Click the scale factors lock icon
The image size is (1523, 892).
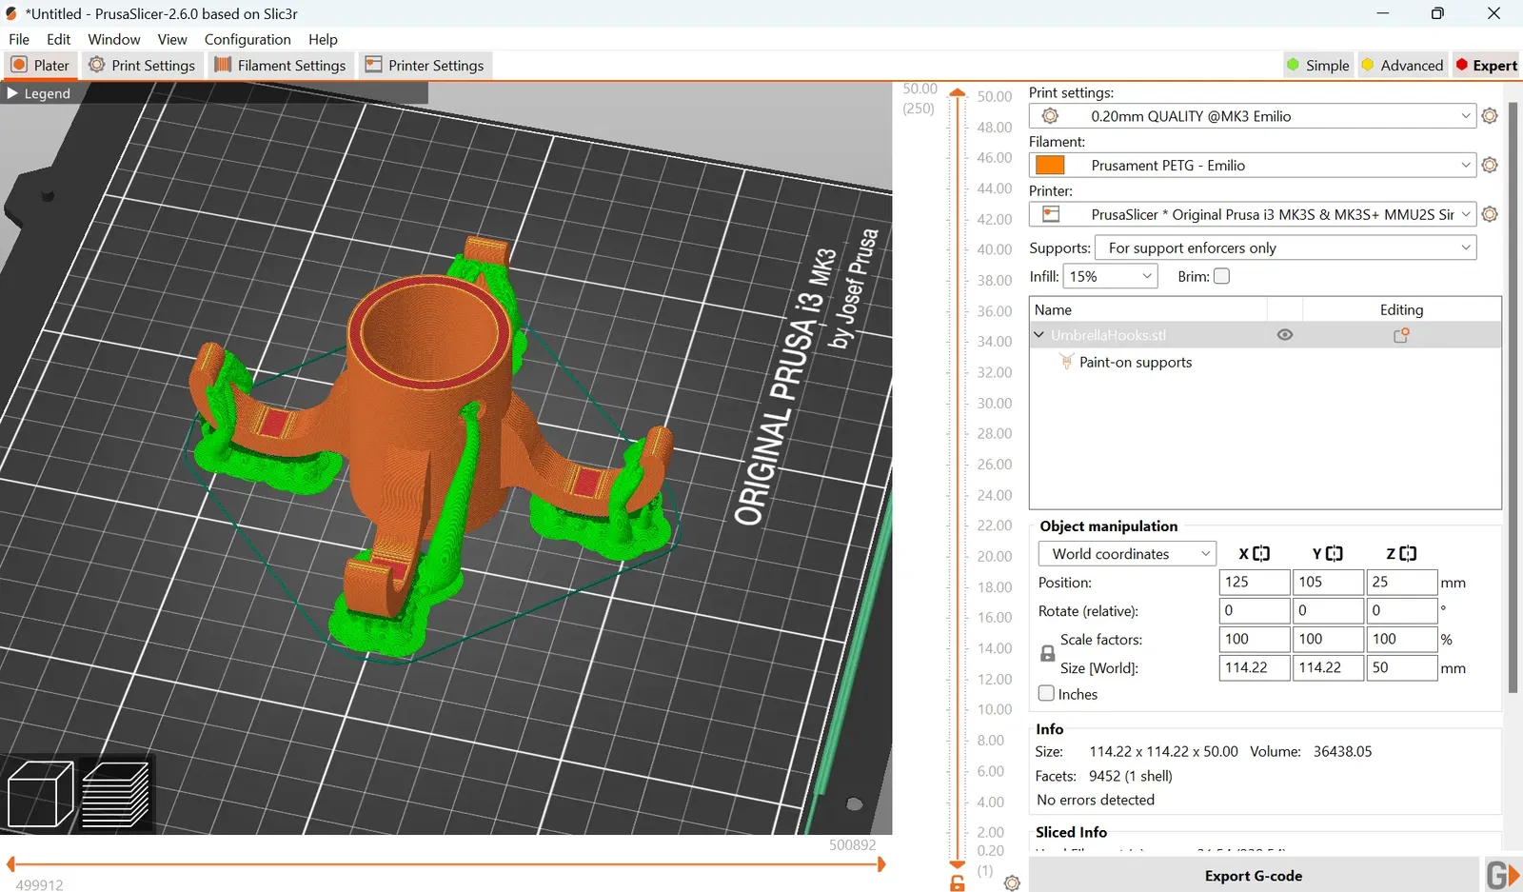[x=1047, y=654]
